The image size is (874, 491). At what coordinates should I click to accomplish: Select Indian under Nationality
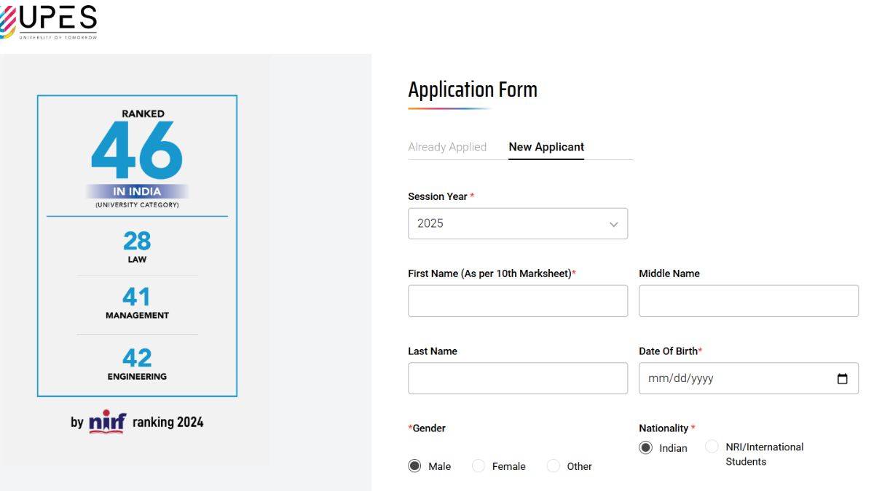click(646, 447)
